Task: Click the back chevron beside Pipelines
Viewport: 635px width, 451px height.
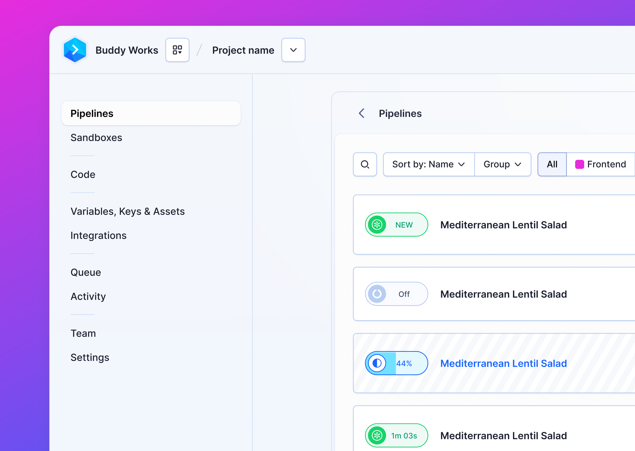Action: (x=361, y=113)
